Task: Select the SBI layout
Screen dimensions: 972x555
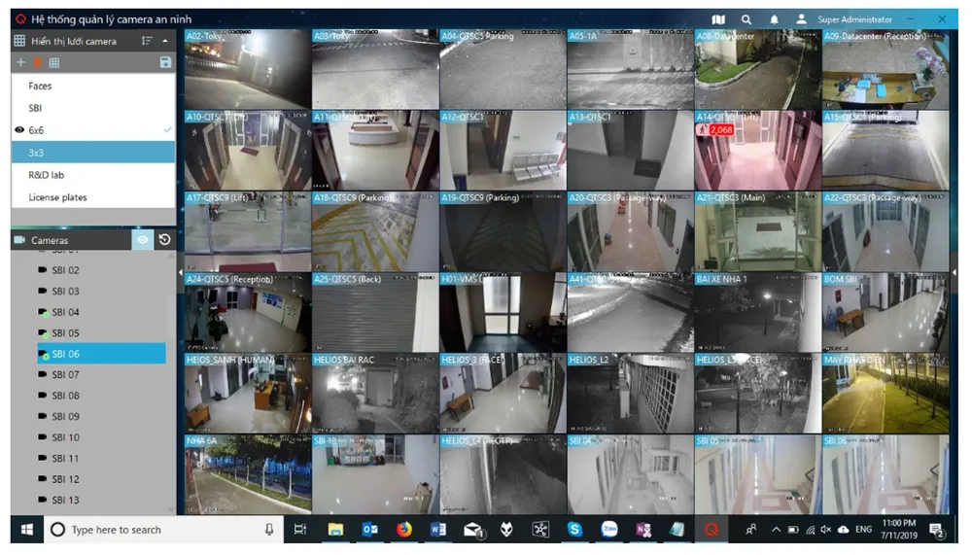Action: pos(93,108)
